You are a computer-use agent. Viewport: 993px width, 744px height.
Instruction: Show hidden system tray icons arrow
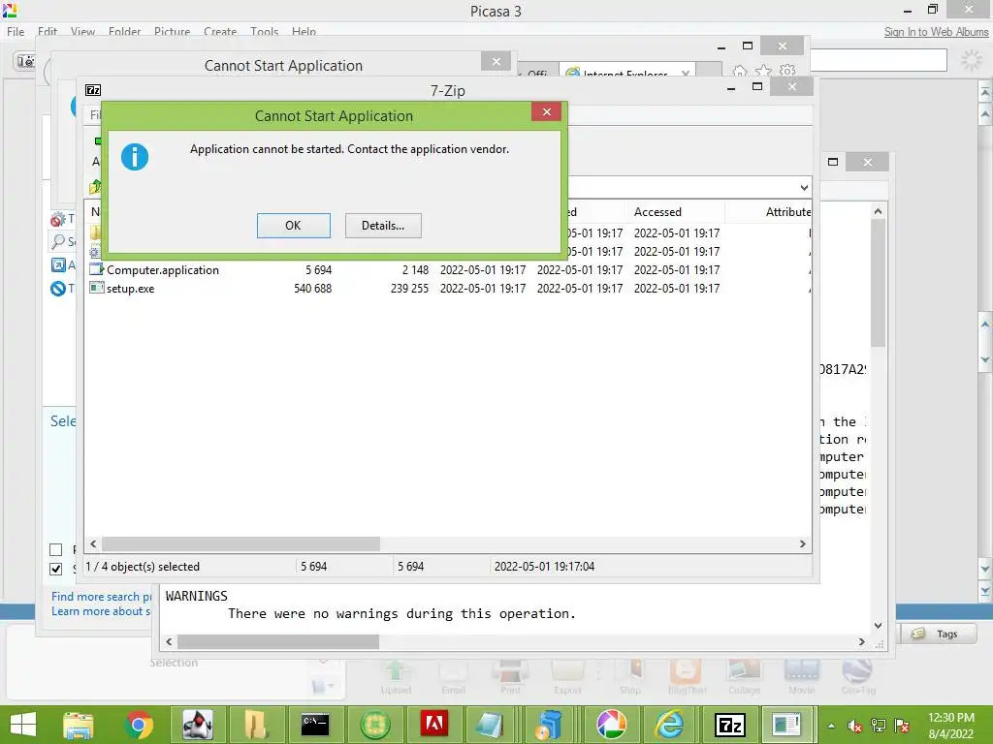click(x=831, y=726)
